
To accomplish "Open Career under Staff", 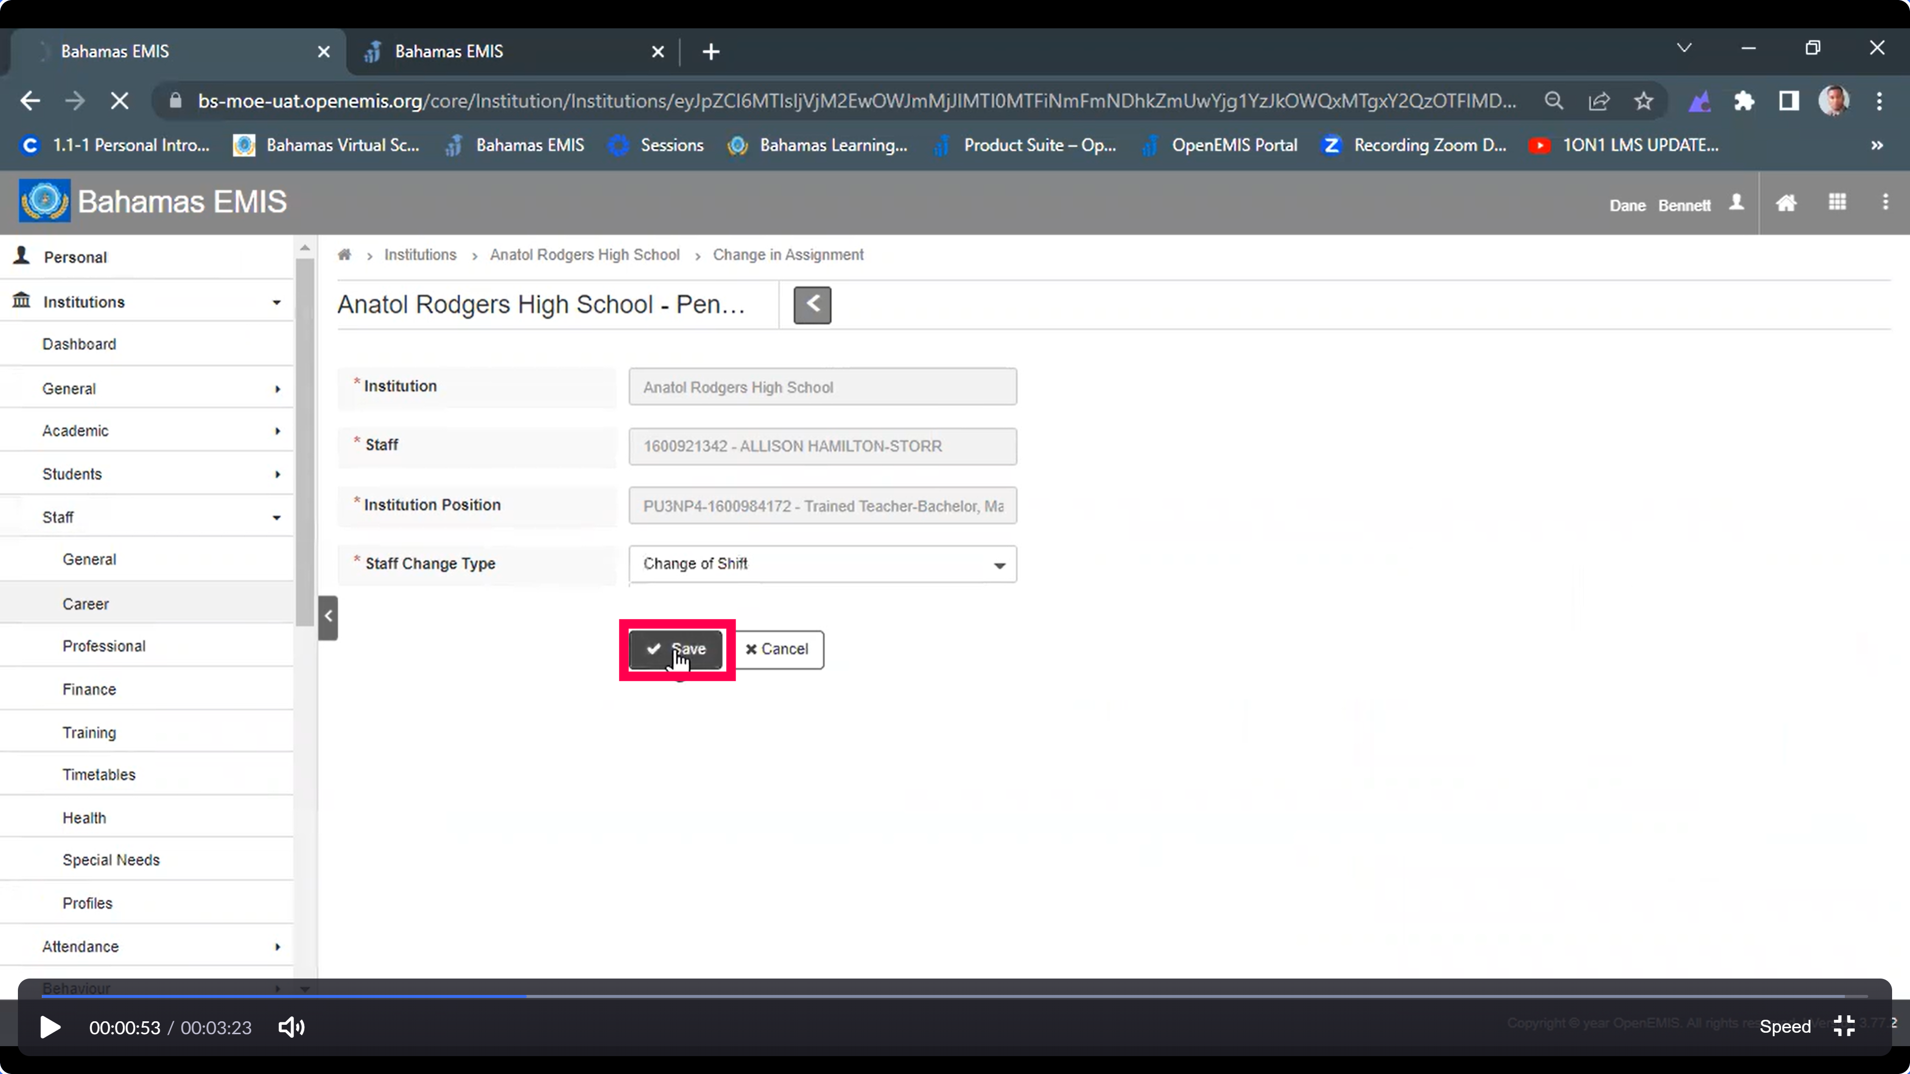I will pos(147,604).
